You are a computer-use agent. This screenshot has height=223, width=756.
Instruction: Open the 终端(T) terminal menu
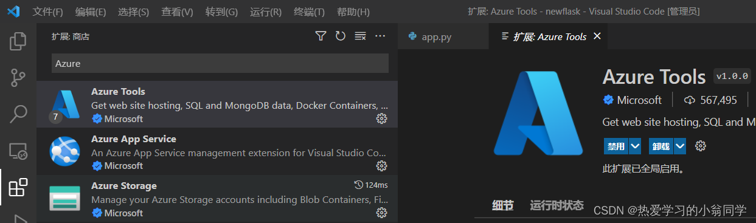tap(309, 12)
